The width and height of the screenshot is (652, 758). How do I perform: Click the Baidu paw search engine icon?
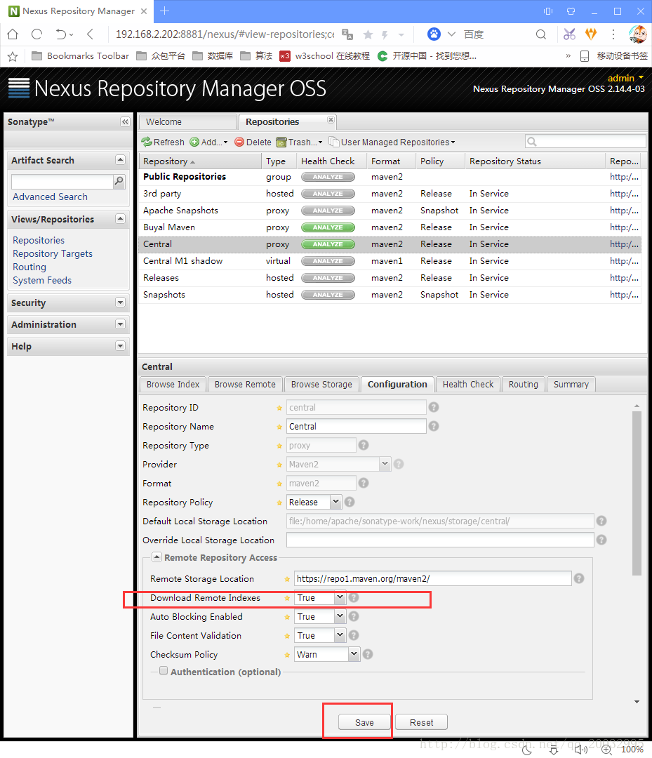point(434,34)
